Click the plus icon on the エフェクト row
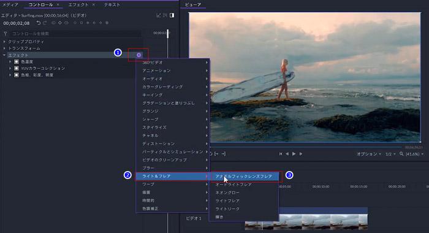Viewport: 429px width, 233px height. [139, 55]
